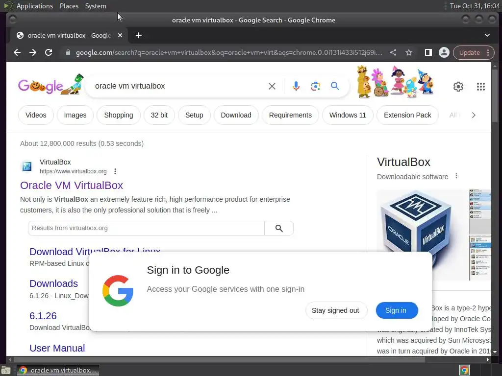Click the Halloween characters doodle

(x=396, y=82)
